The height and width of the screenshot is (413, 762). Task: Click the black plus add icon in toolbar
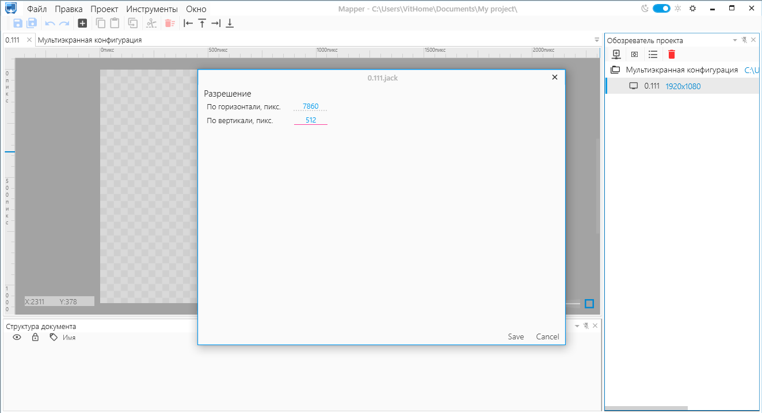[x=82, y=23]
